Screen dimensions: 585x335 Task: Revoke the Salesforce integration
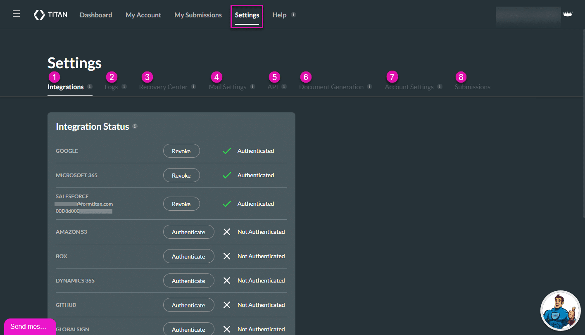tap(181, 204)
